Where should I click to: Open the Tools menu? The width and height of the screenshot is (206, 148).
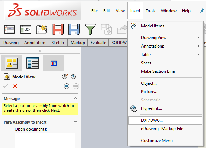click(151, 11)
